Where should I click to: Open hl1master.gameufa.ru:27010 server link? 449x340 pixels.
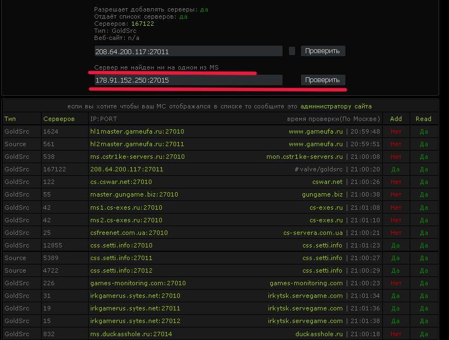tap(137, 131)
